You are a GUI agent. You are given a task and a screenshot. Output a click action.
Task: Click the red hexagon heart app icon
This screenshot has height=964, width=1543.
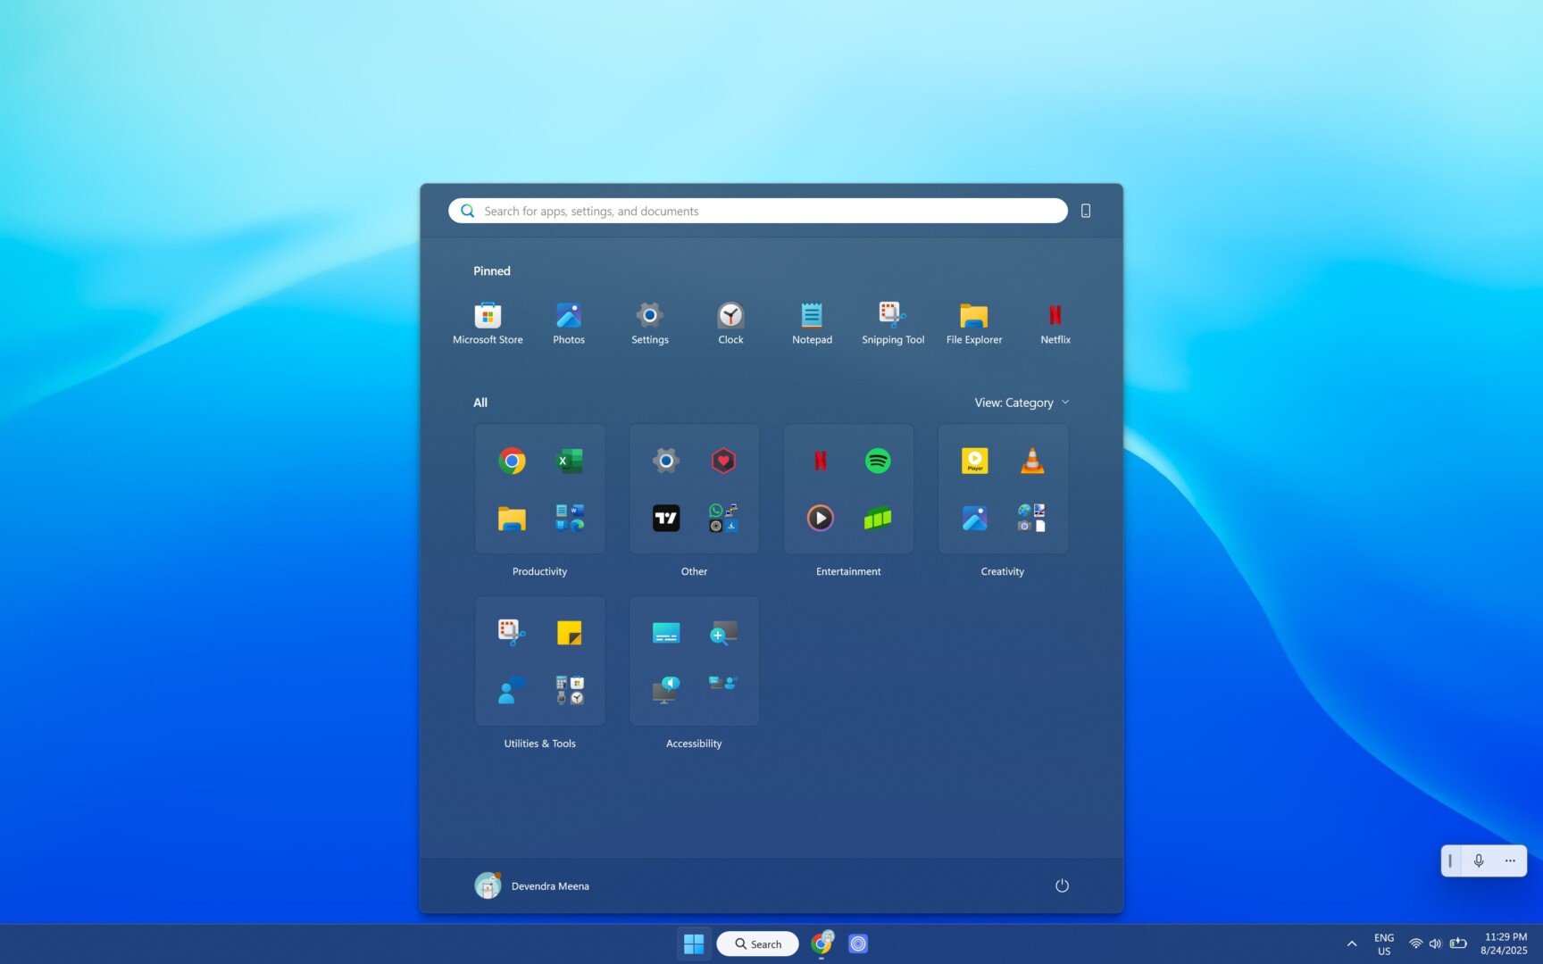(x=723, y=461)
